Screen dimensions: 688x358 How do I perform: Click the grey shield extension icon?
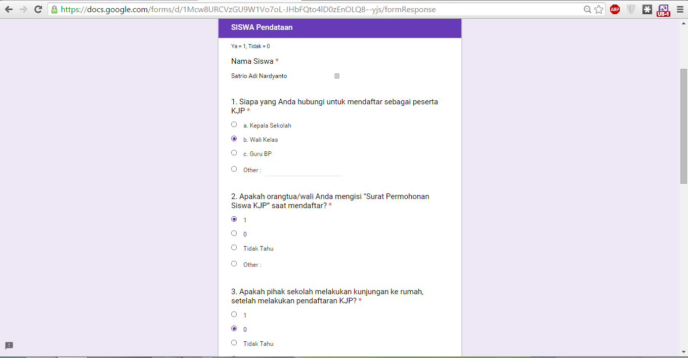click(x=631, y=9)
